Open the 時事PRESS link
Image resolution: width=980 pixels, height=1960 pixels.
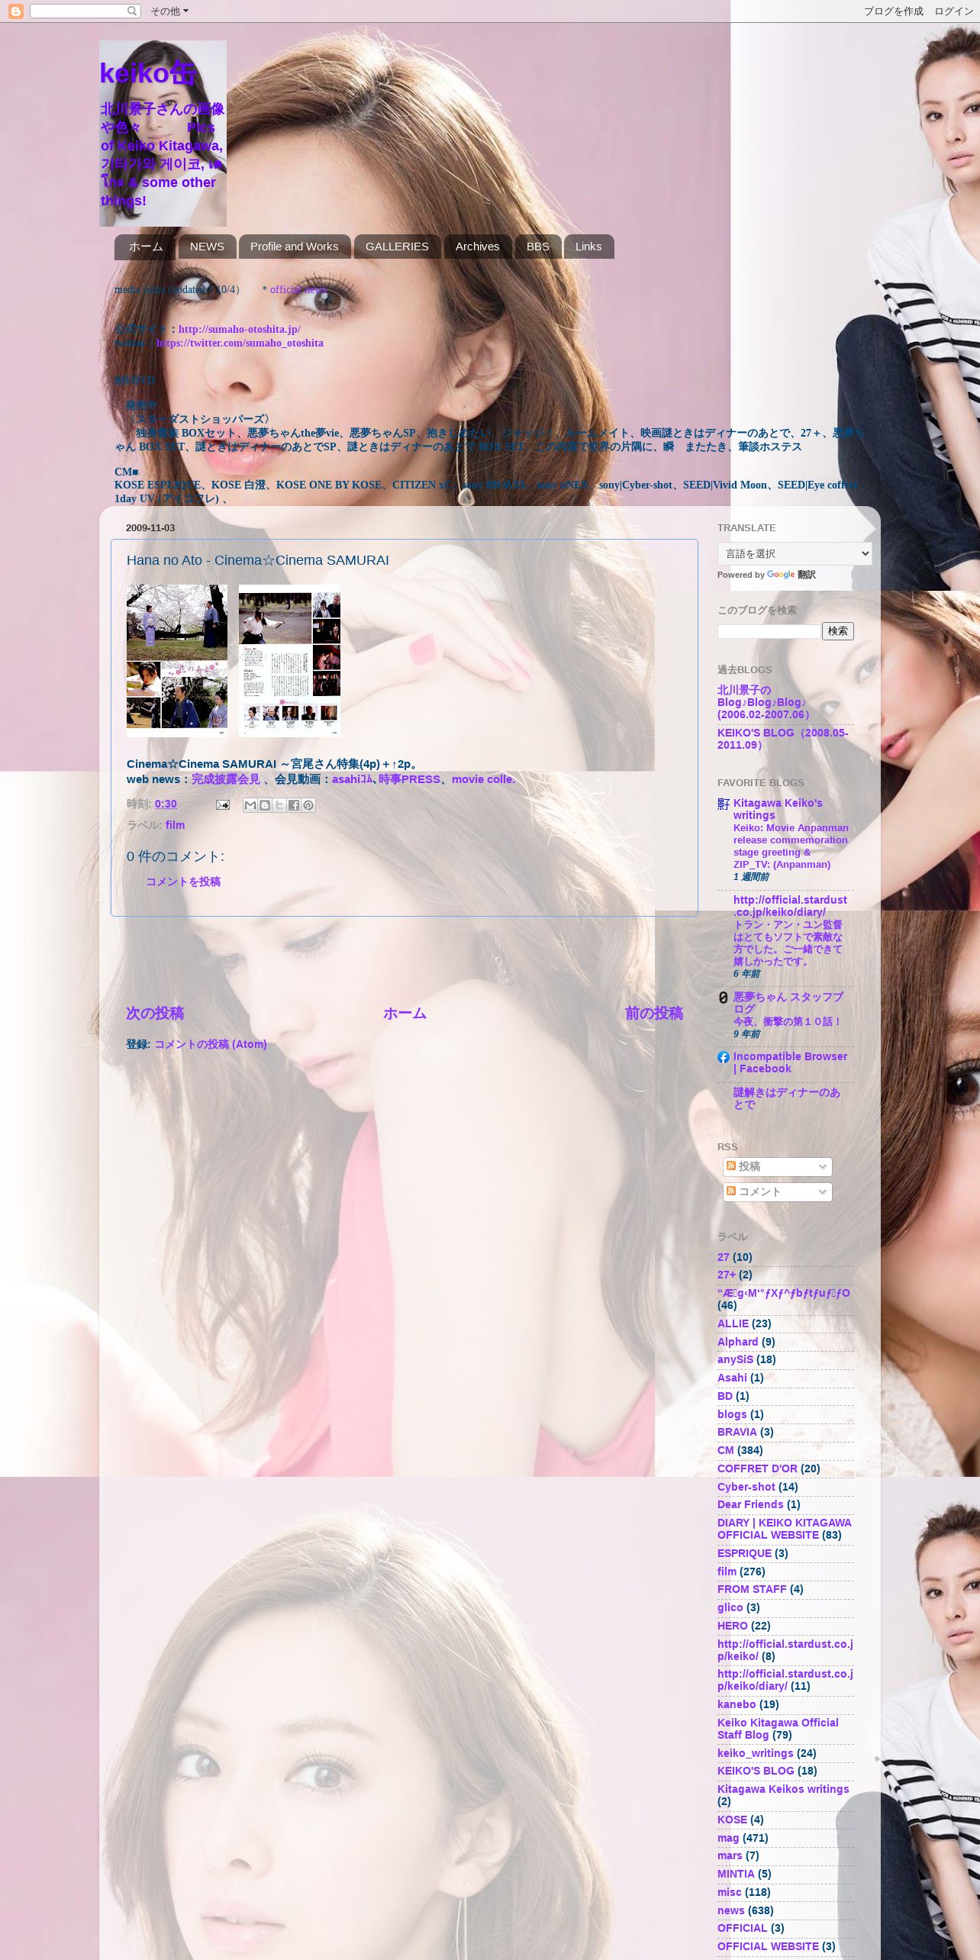409,779
